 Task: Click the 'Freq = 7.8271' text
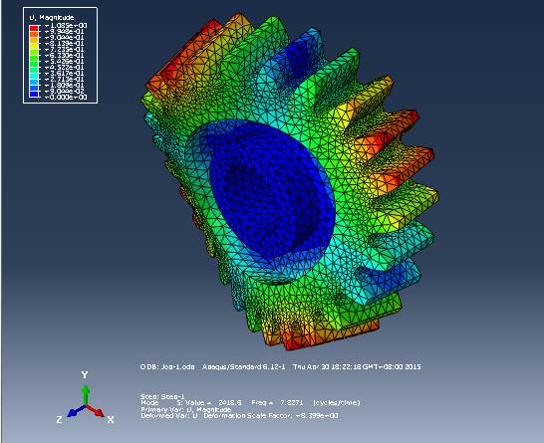click(277, 403)
